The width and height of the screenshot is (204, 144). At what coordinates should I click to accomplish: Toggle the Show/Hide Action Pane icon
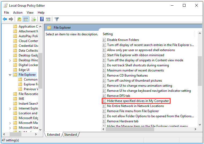click(x=48, y=19)
